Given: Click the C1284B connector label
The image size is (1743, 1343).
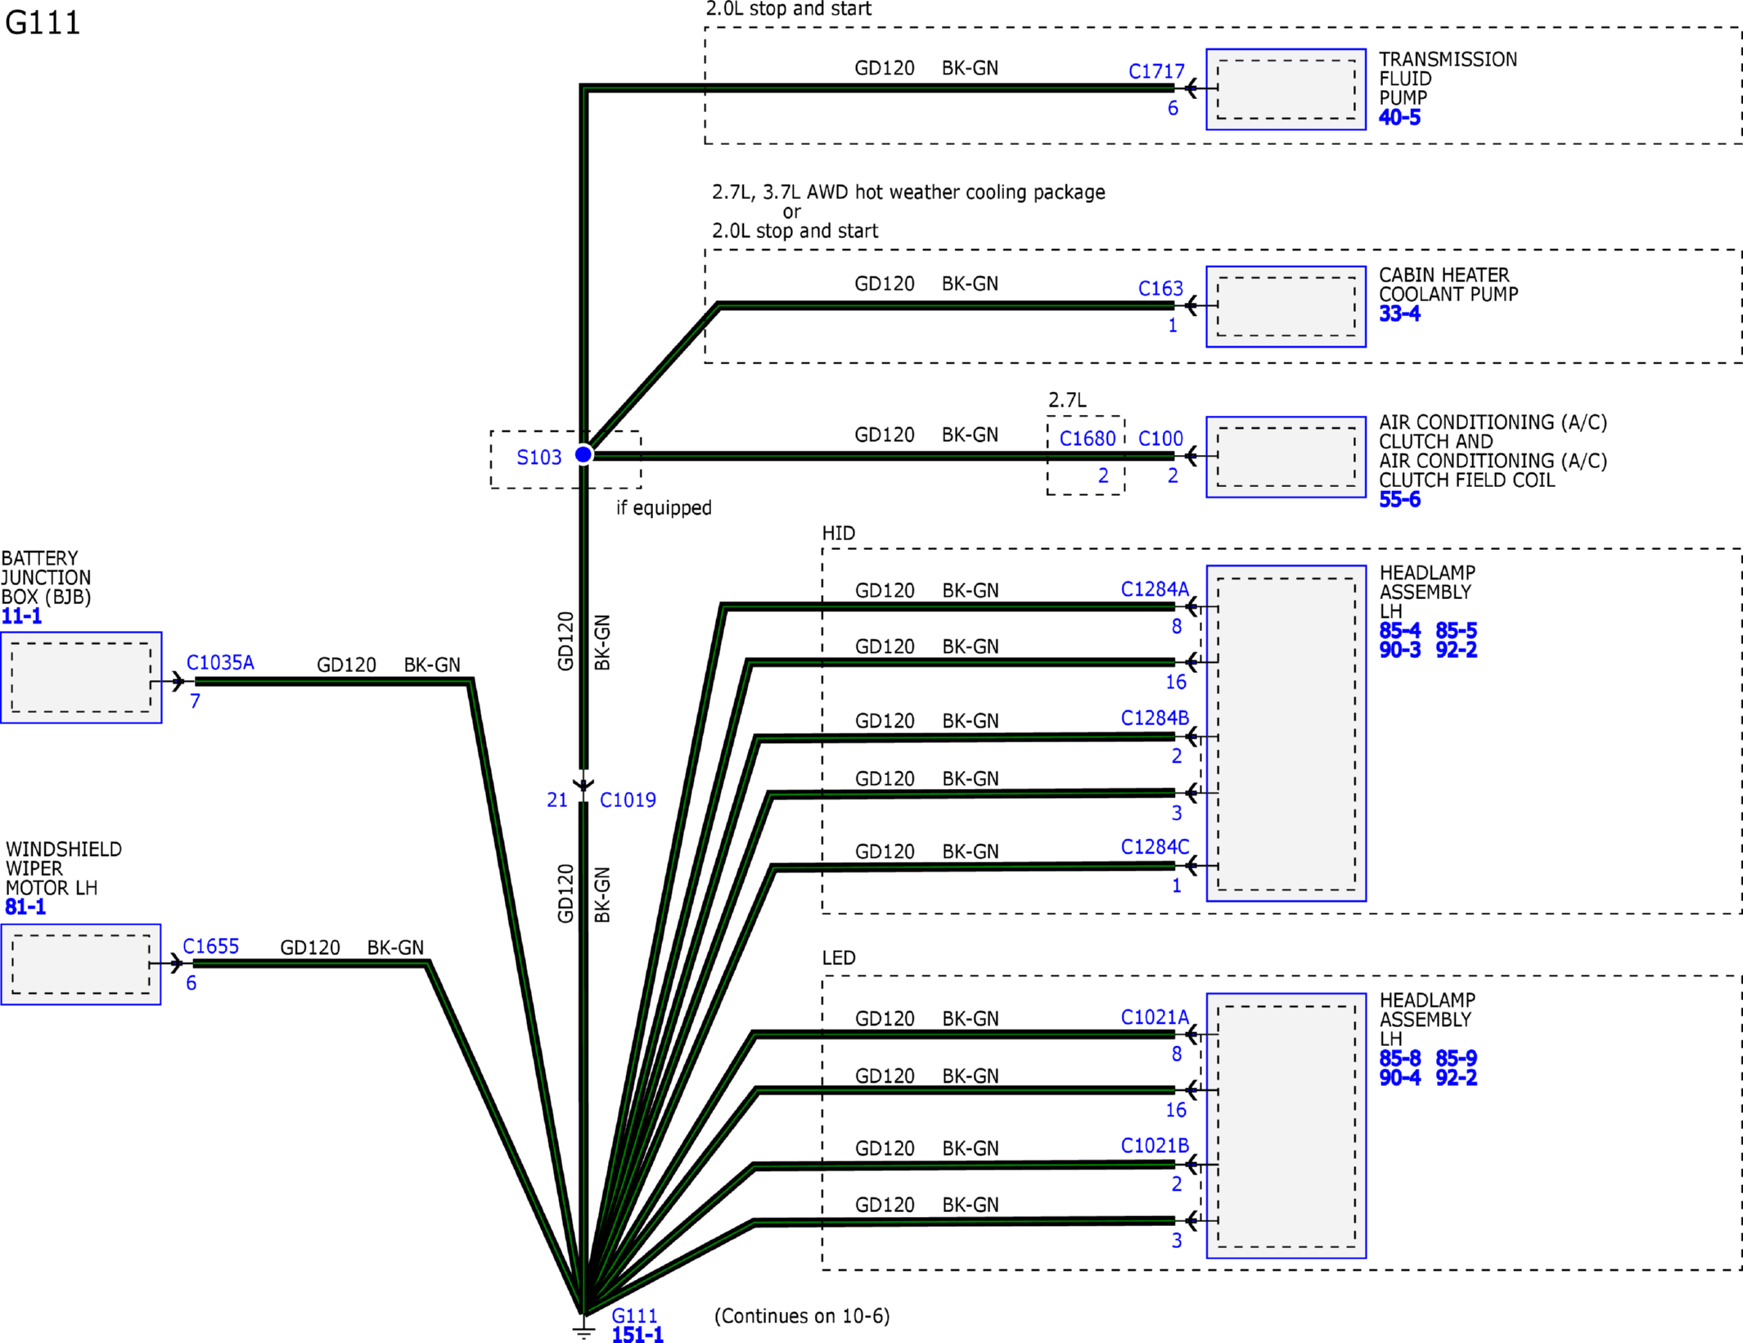Looking at the screenshot, I should click(1155, 718).
